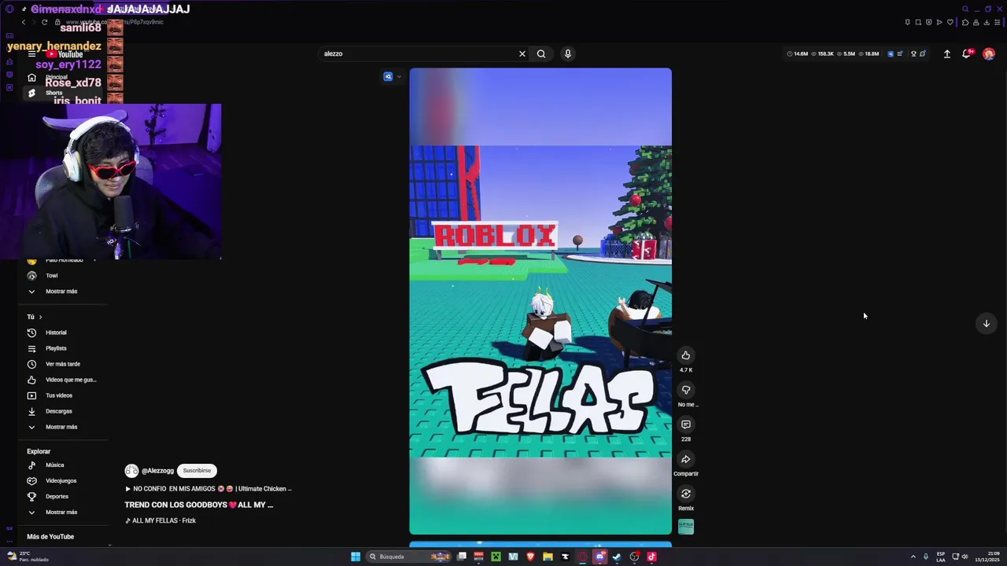This screenshot has width=1007, height=566.
Task: Open the Brave browser taskbar icon
Action: coord(530,557)
